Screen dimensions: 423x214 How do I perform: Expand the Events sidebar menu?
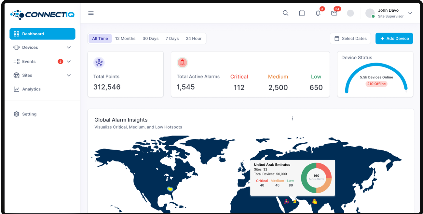pos(42,62)
